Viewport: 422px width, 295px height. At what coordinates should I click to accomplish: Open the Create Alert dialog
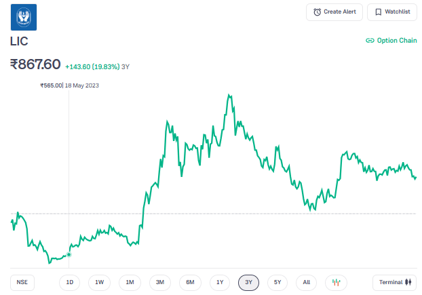[334, 12]
